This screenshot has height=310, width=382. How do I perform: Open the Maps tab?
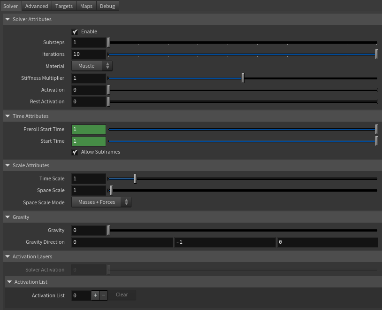[86, 6]
